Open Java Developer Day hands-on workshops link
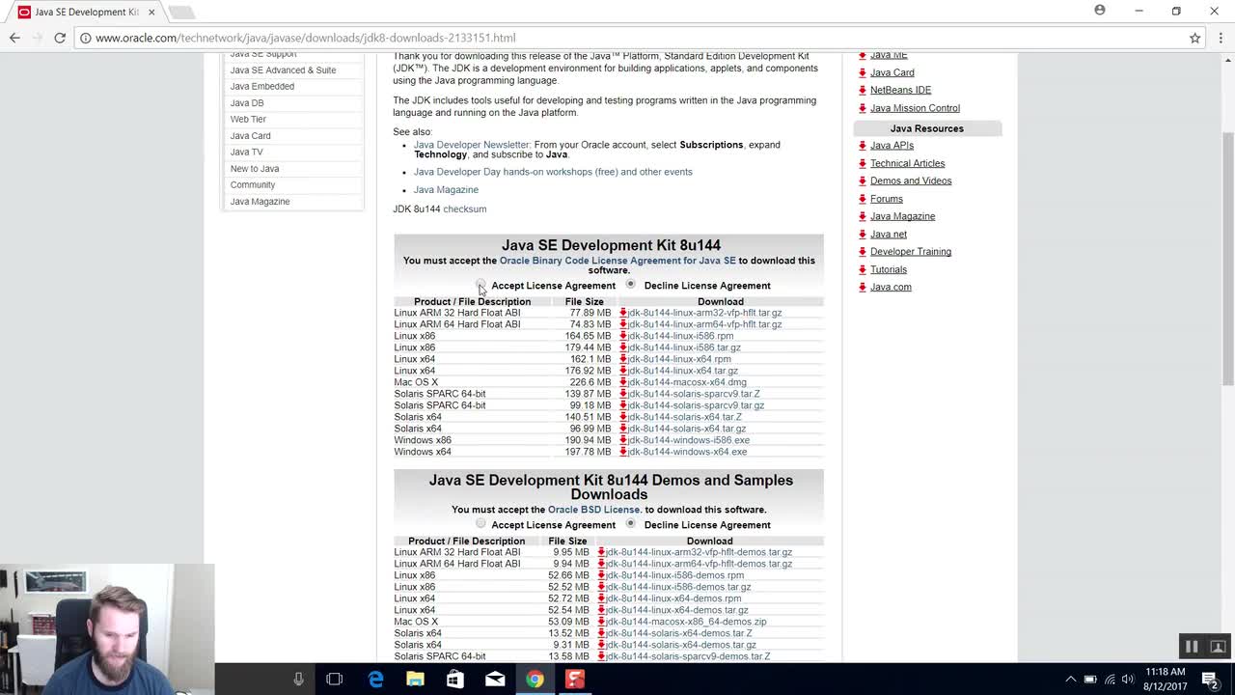1235x695 pixels. 553,172
